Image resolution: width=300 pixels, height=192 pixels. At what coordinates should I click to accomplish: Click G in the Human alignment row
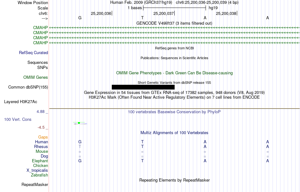[x=80, y=142]
